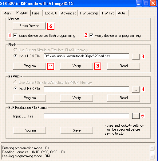This screenshot has width=158, height=161.
Task: Click the ELF Program button
Action: coord(30,130)
